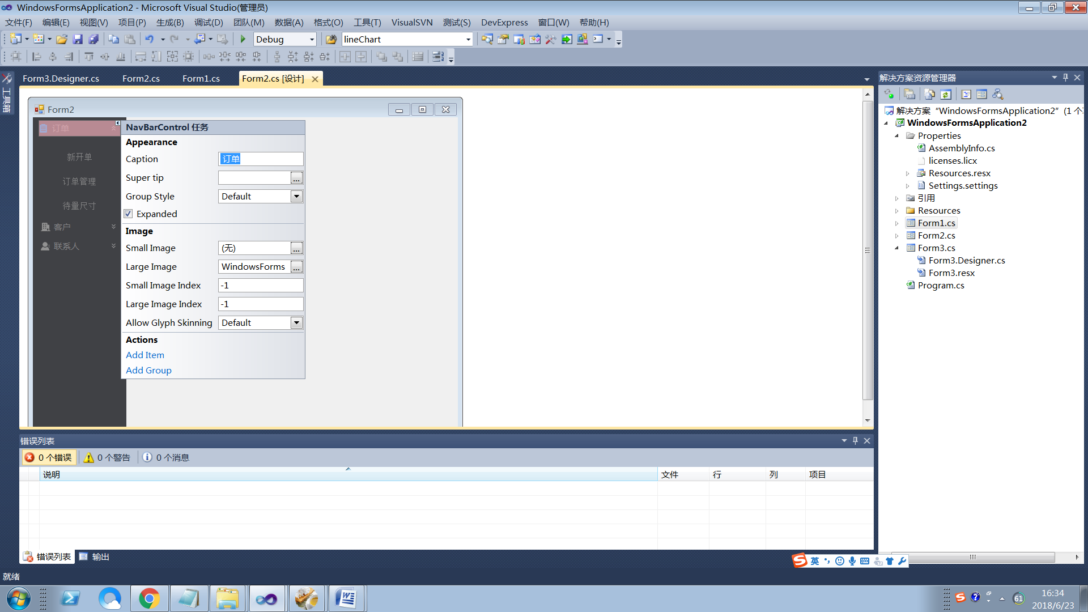
Task: Refresh the Solution Explorer with refresh icon
Action: coord(946,94)
